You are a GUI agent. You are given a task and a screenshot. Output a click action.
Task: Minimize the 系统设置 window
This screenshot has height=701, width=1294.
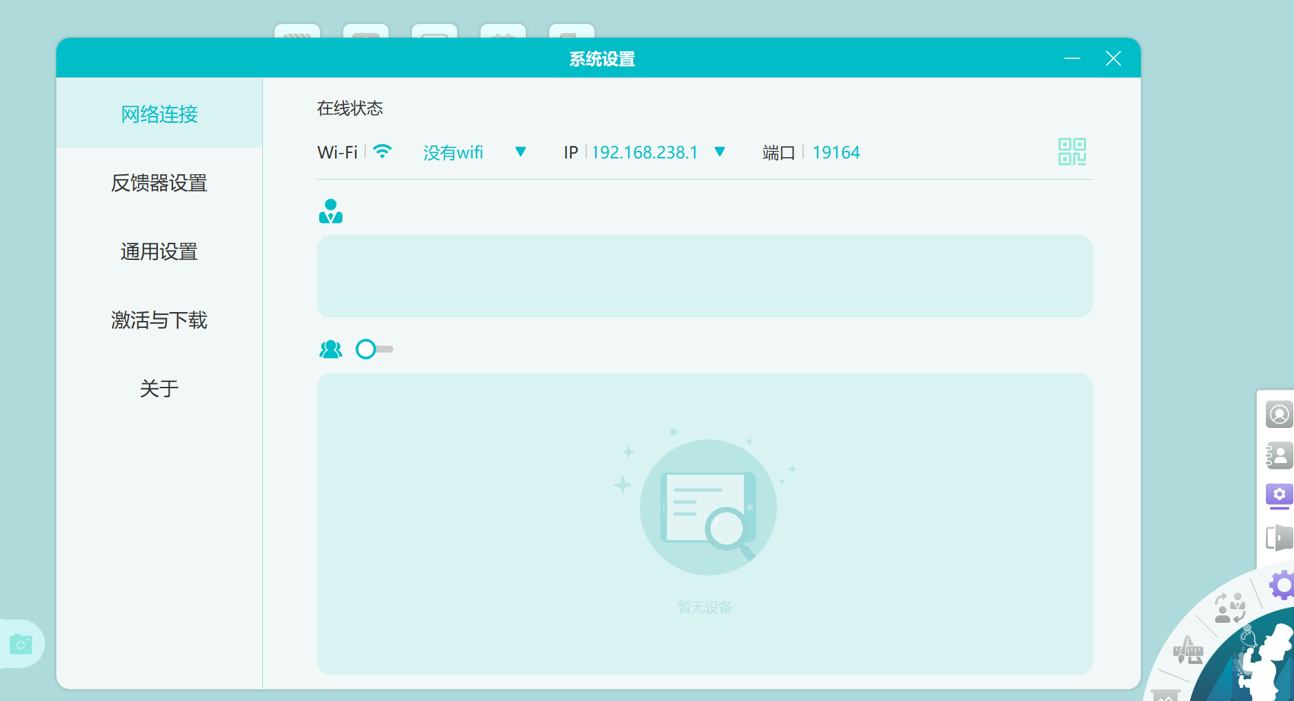tap(1072, 59)
